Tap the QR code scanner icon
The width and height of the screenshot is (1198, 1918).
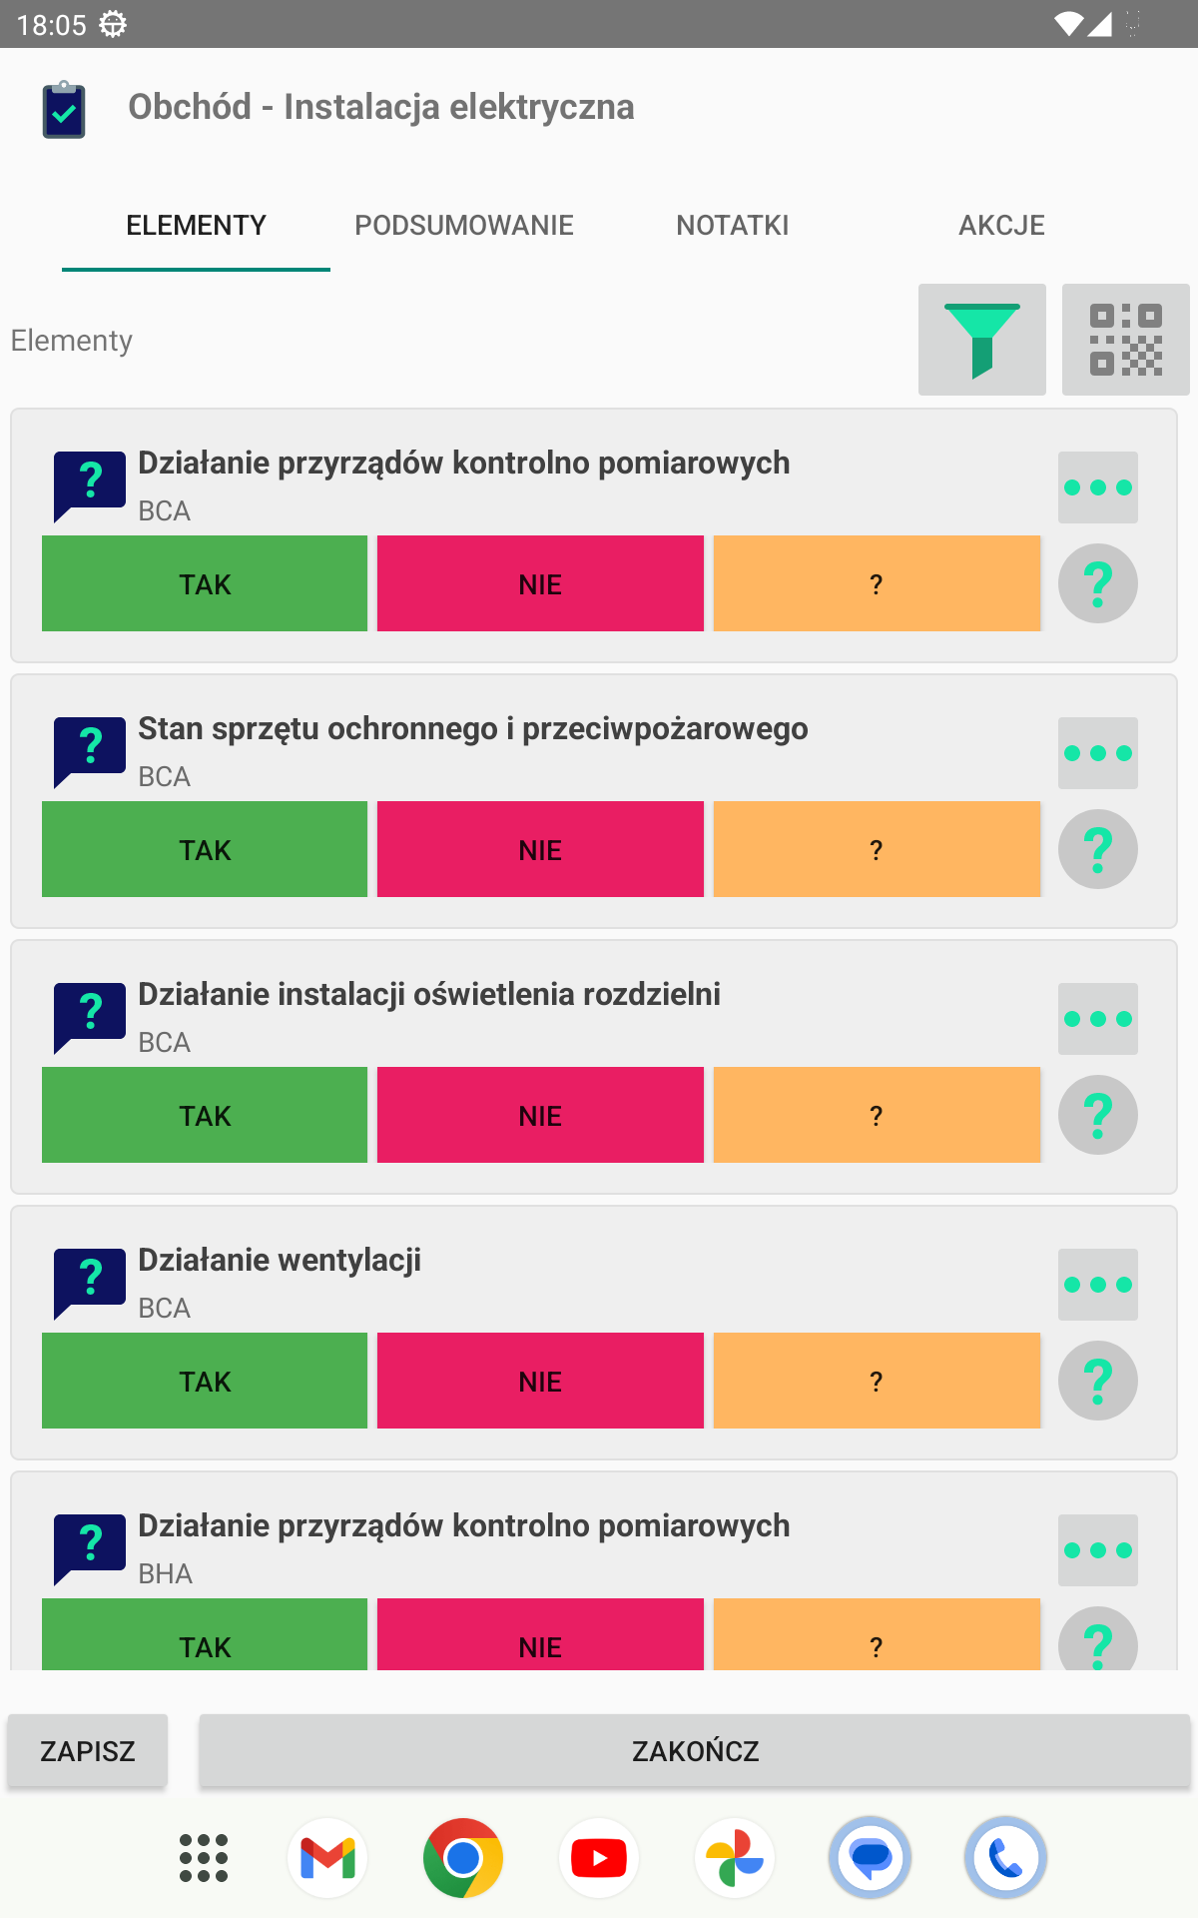[1125, 340]
